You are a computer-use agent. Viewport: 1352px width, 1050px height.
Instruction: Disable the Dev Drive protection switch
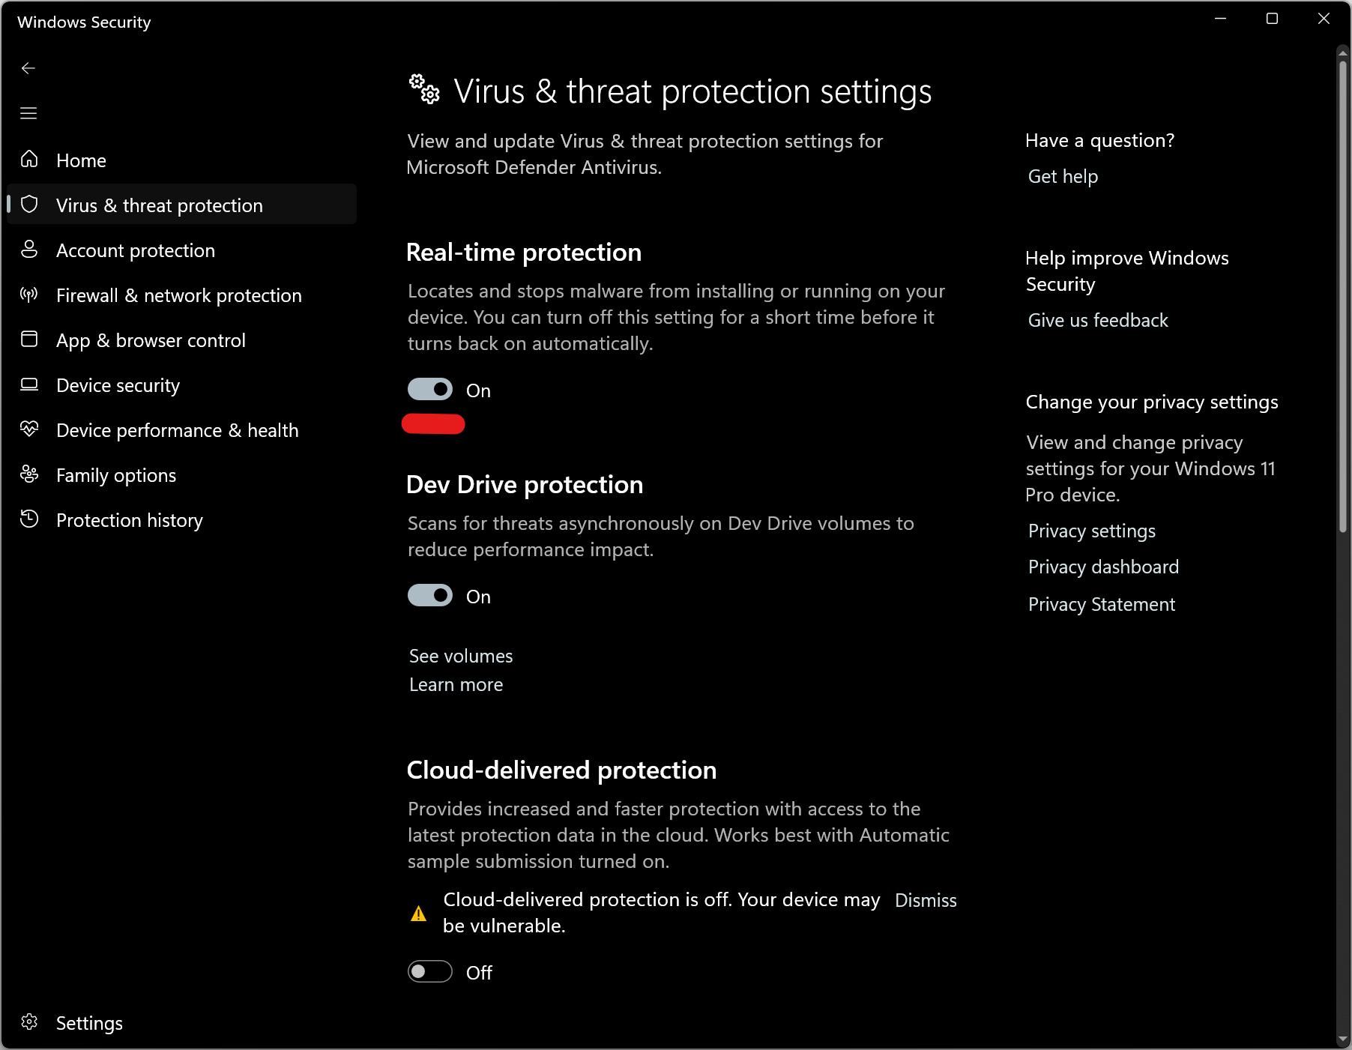pyautogui.click(x=430, y=596)
